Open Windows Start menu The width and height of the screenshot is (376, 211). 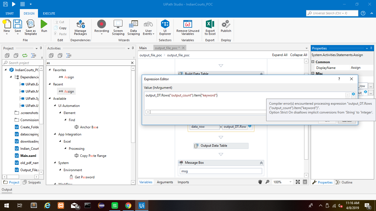pyautogui.click(x=7, y=206)
